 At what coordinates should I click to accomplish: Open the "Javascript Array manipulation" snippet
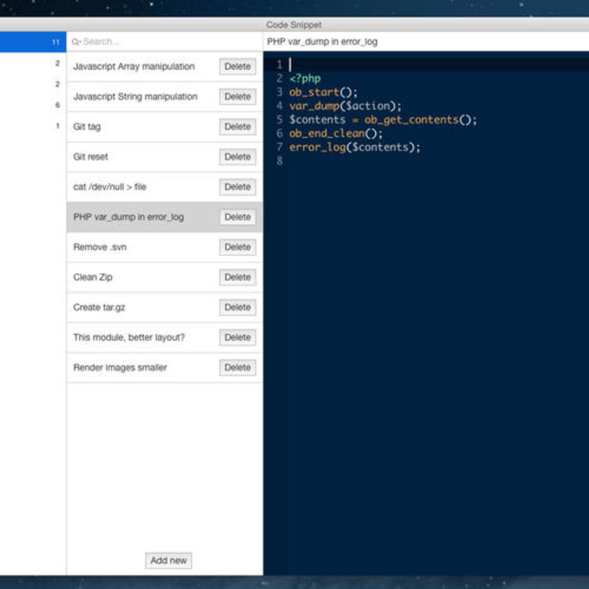coord(134,67)
